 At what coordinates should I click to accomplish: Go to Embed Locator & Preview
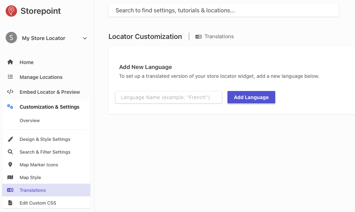pyautogui.click(x=50, y=92)
